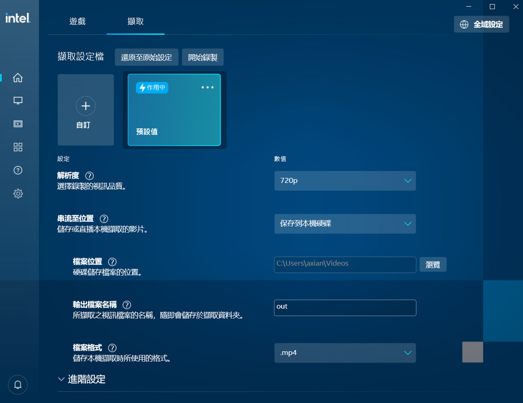523x403 pixels.
Task: Open the media capture sidebar icon
Action: 17,124
